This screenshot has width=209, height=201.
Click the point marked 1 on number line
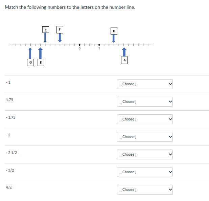(99, 45)
